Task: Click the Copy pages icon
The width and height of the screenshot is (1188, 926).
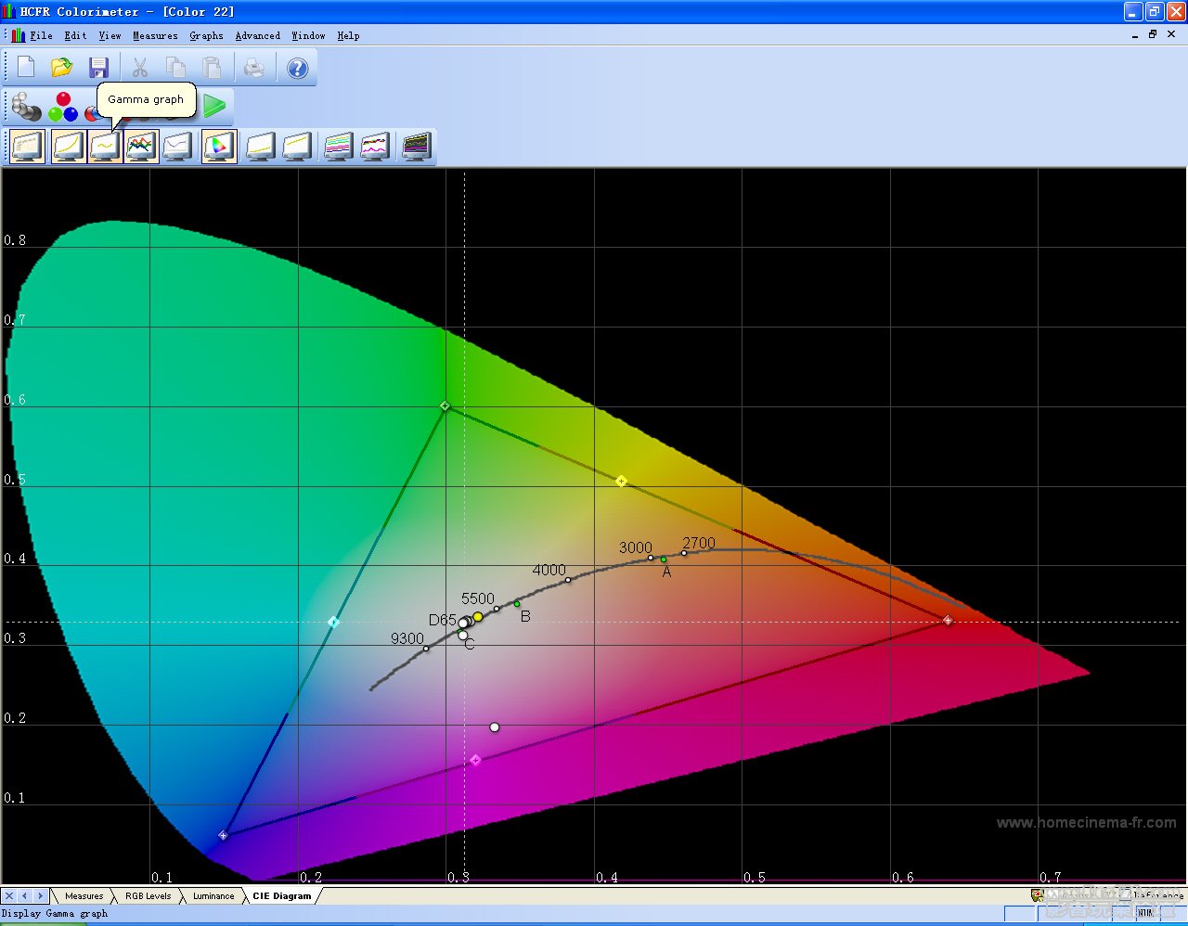Action: (175, 68)
